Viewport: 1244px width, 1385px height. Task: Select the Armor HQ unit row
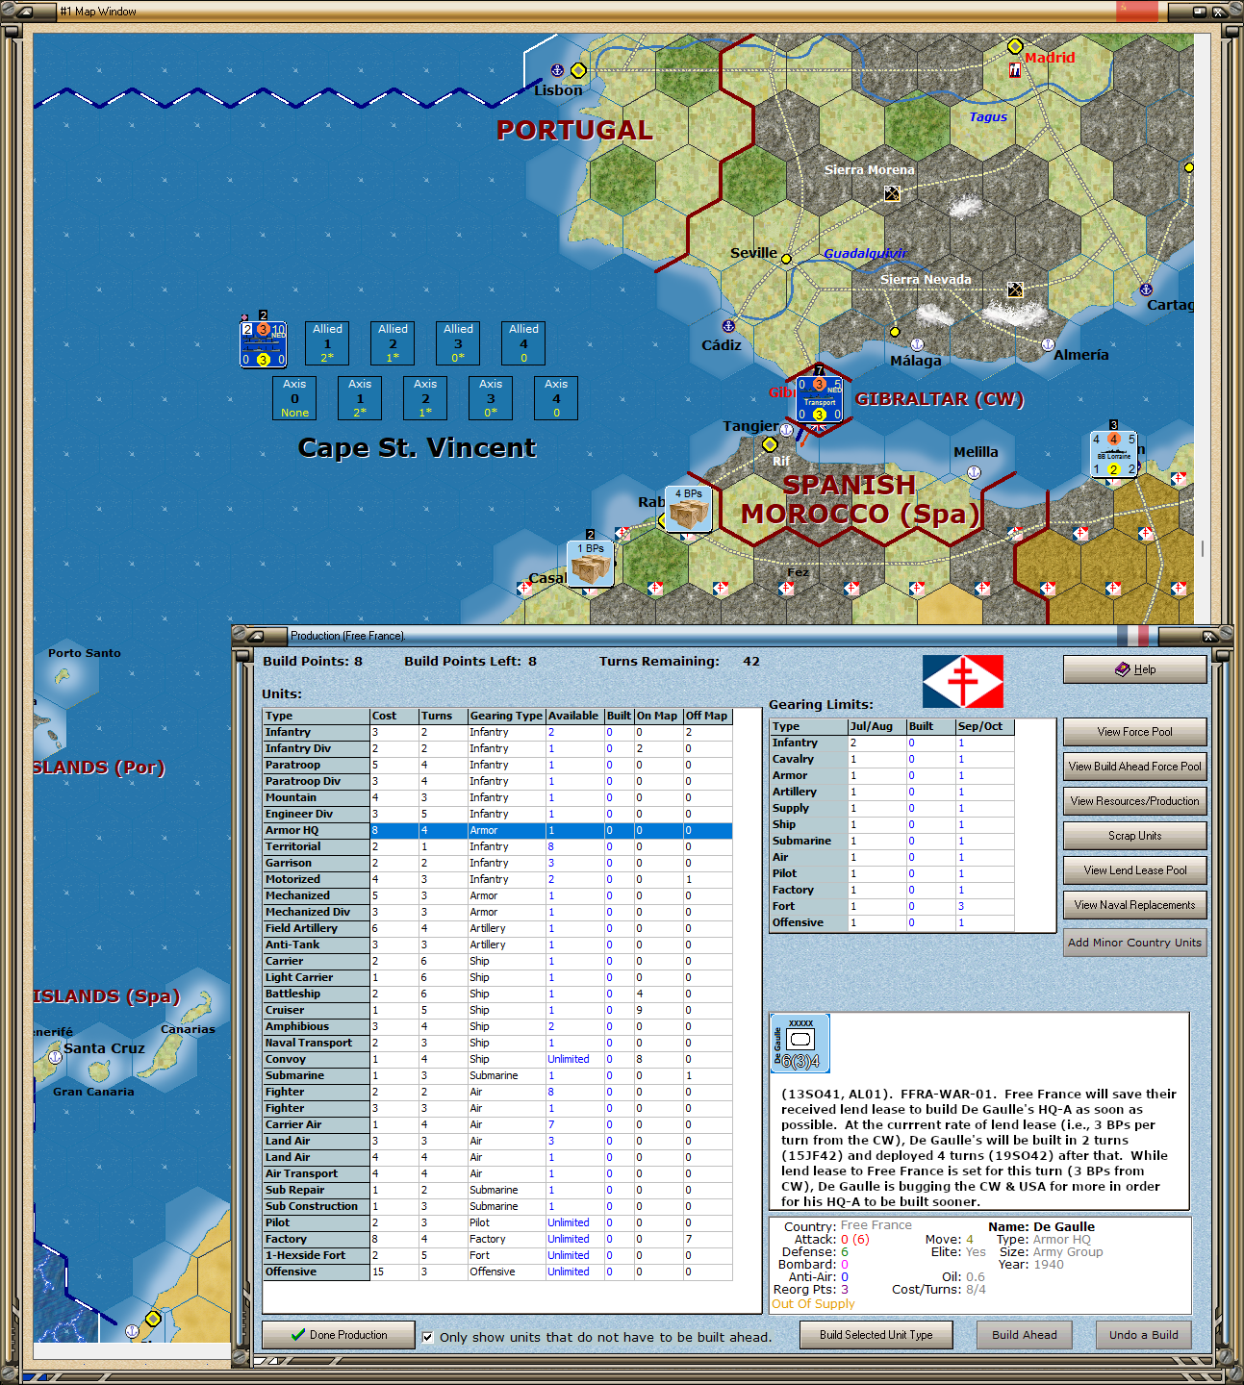497,830
